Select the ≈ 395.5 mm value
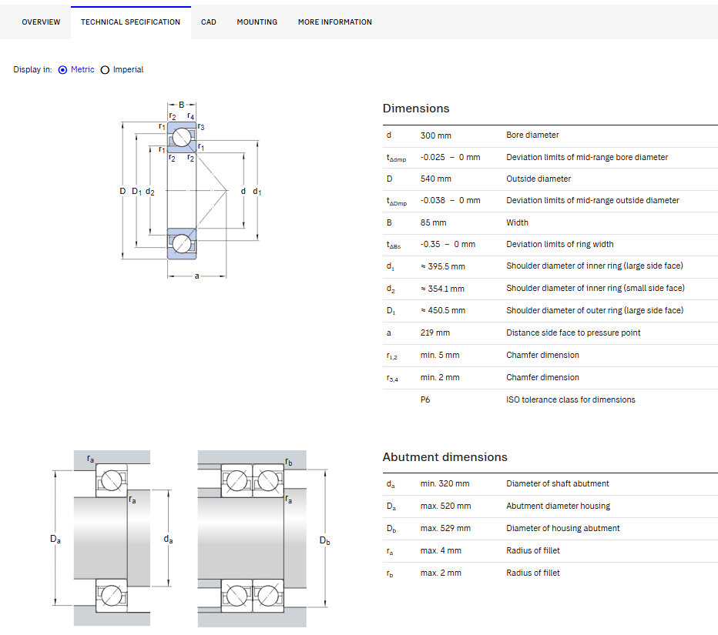 [443, 266]
